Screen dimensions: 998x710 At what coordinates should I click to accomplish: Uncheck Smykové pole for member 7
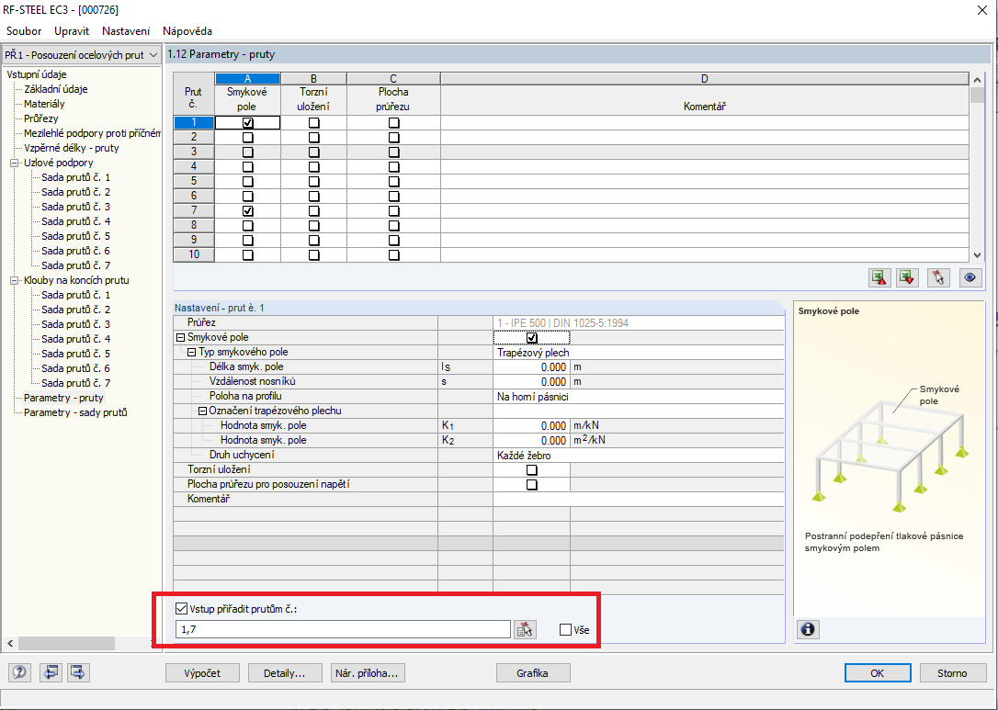(247, 210)
